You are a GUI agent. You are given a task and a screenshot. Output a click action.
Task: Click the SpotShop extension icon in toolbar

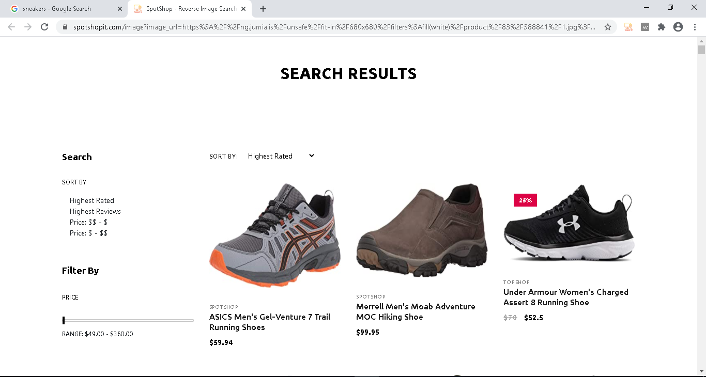pos(628,27)
